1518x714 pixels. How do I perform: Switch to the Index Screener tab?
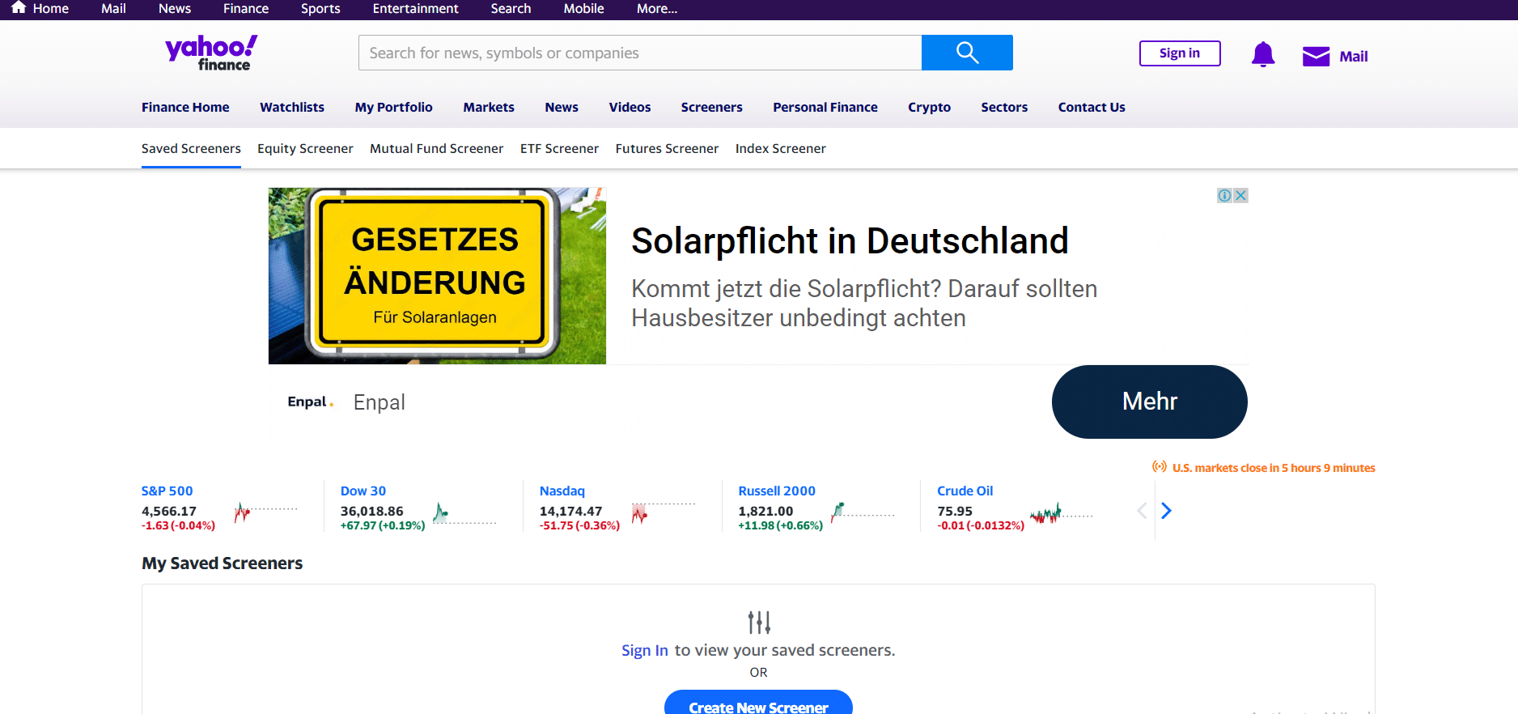[x=781, y=149]
